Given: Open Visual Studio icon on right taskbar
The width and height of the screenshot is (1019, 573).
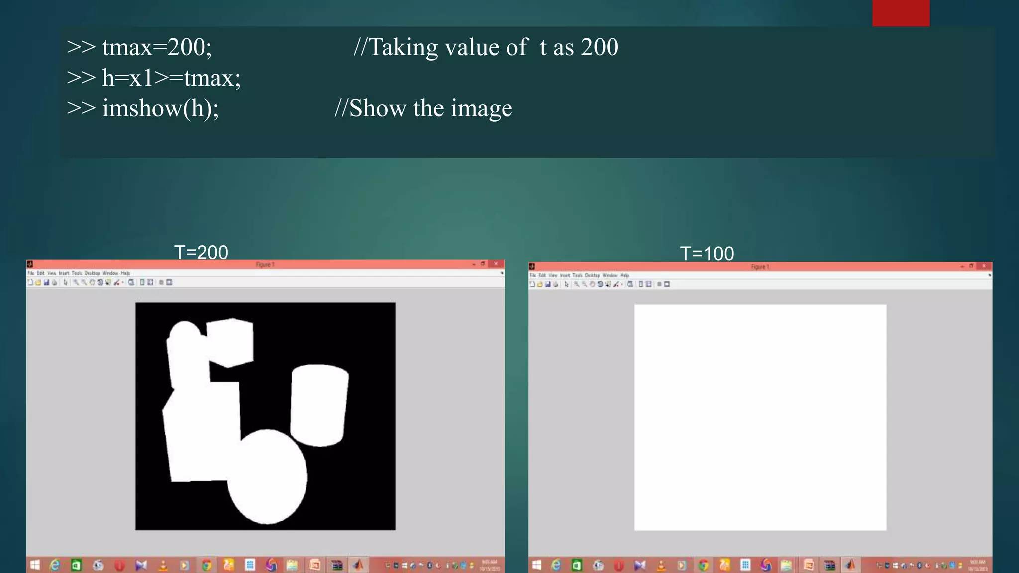Looking at the screenshot, I should [640, 565].
